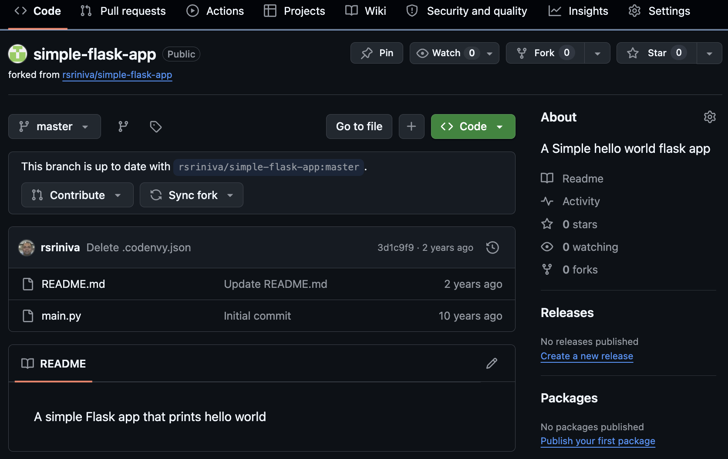Open the repository Settings tab
Screen dimensions: 728x459
(x=659, y=11)
